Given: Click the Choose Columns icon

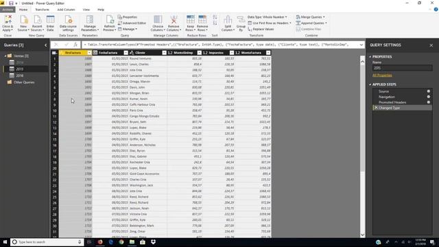Looking at the screenshot, I should coord(158,20).
